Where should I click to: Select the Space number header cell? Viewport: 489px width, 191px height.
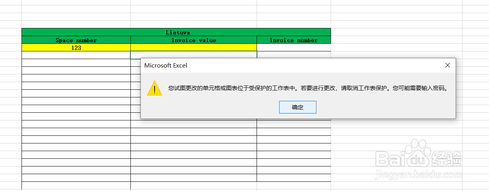coord(76,40)
